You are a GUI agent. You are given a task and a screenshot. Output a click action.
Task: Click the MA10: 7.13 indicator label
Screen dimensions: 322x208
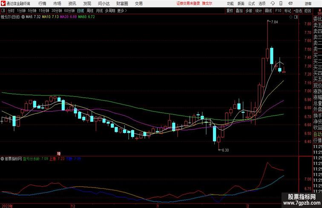(x=50, y=17)
